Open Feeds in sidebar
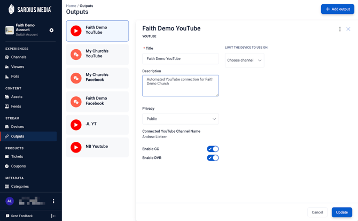 click(x=16, y=106)
